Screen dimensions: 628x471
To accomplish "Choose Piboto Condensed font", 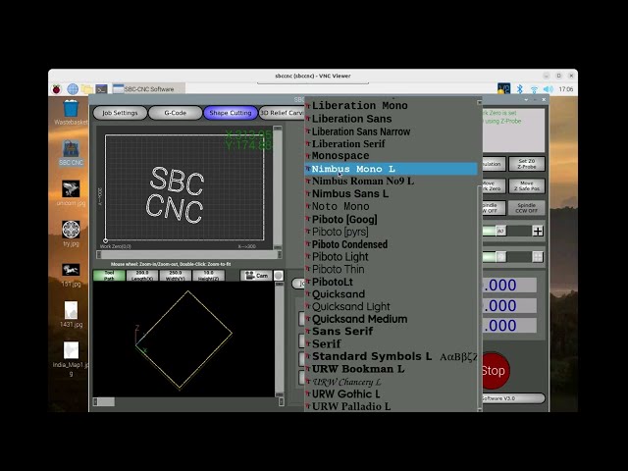I will 391,244.
